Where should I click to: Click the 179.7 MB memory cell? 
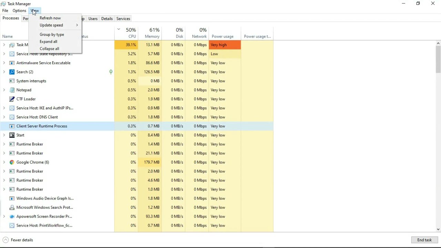point(150,162)
